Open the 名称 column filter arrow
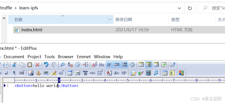 (x=110, y=19)
